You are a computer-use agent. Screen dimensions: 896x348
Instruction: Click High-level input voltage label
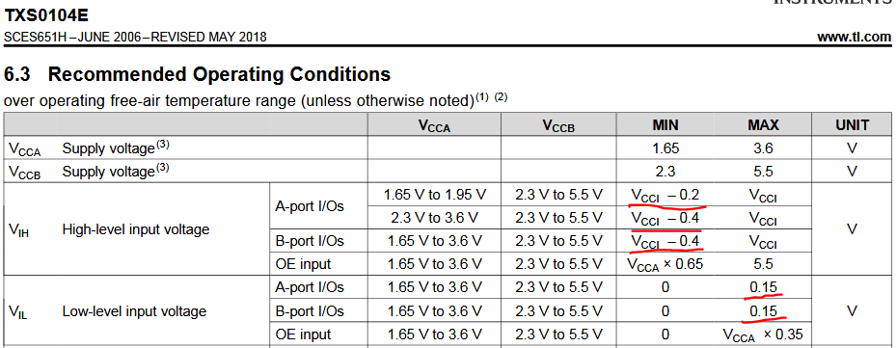(135, 229)
